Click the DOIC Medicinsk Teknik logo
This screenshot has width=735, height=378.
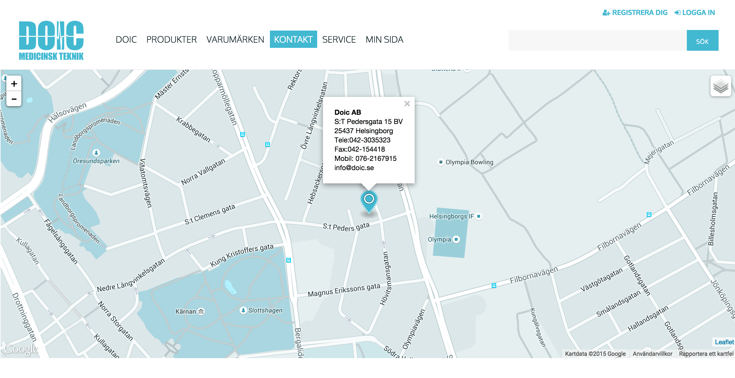click(51, 40)
